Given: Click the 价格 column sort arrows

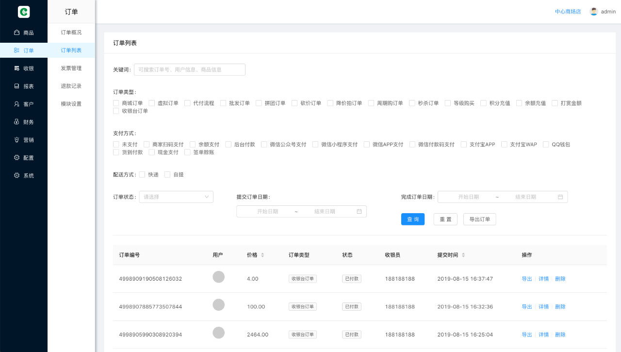Looking at the screenshot, I should click(x=262, y=254).
